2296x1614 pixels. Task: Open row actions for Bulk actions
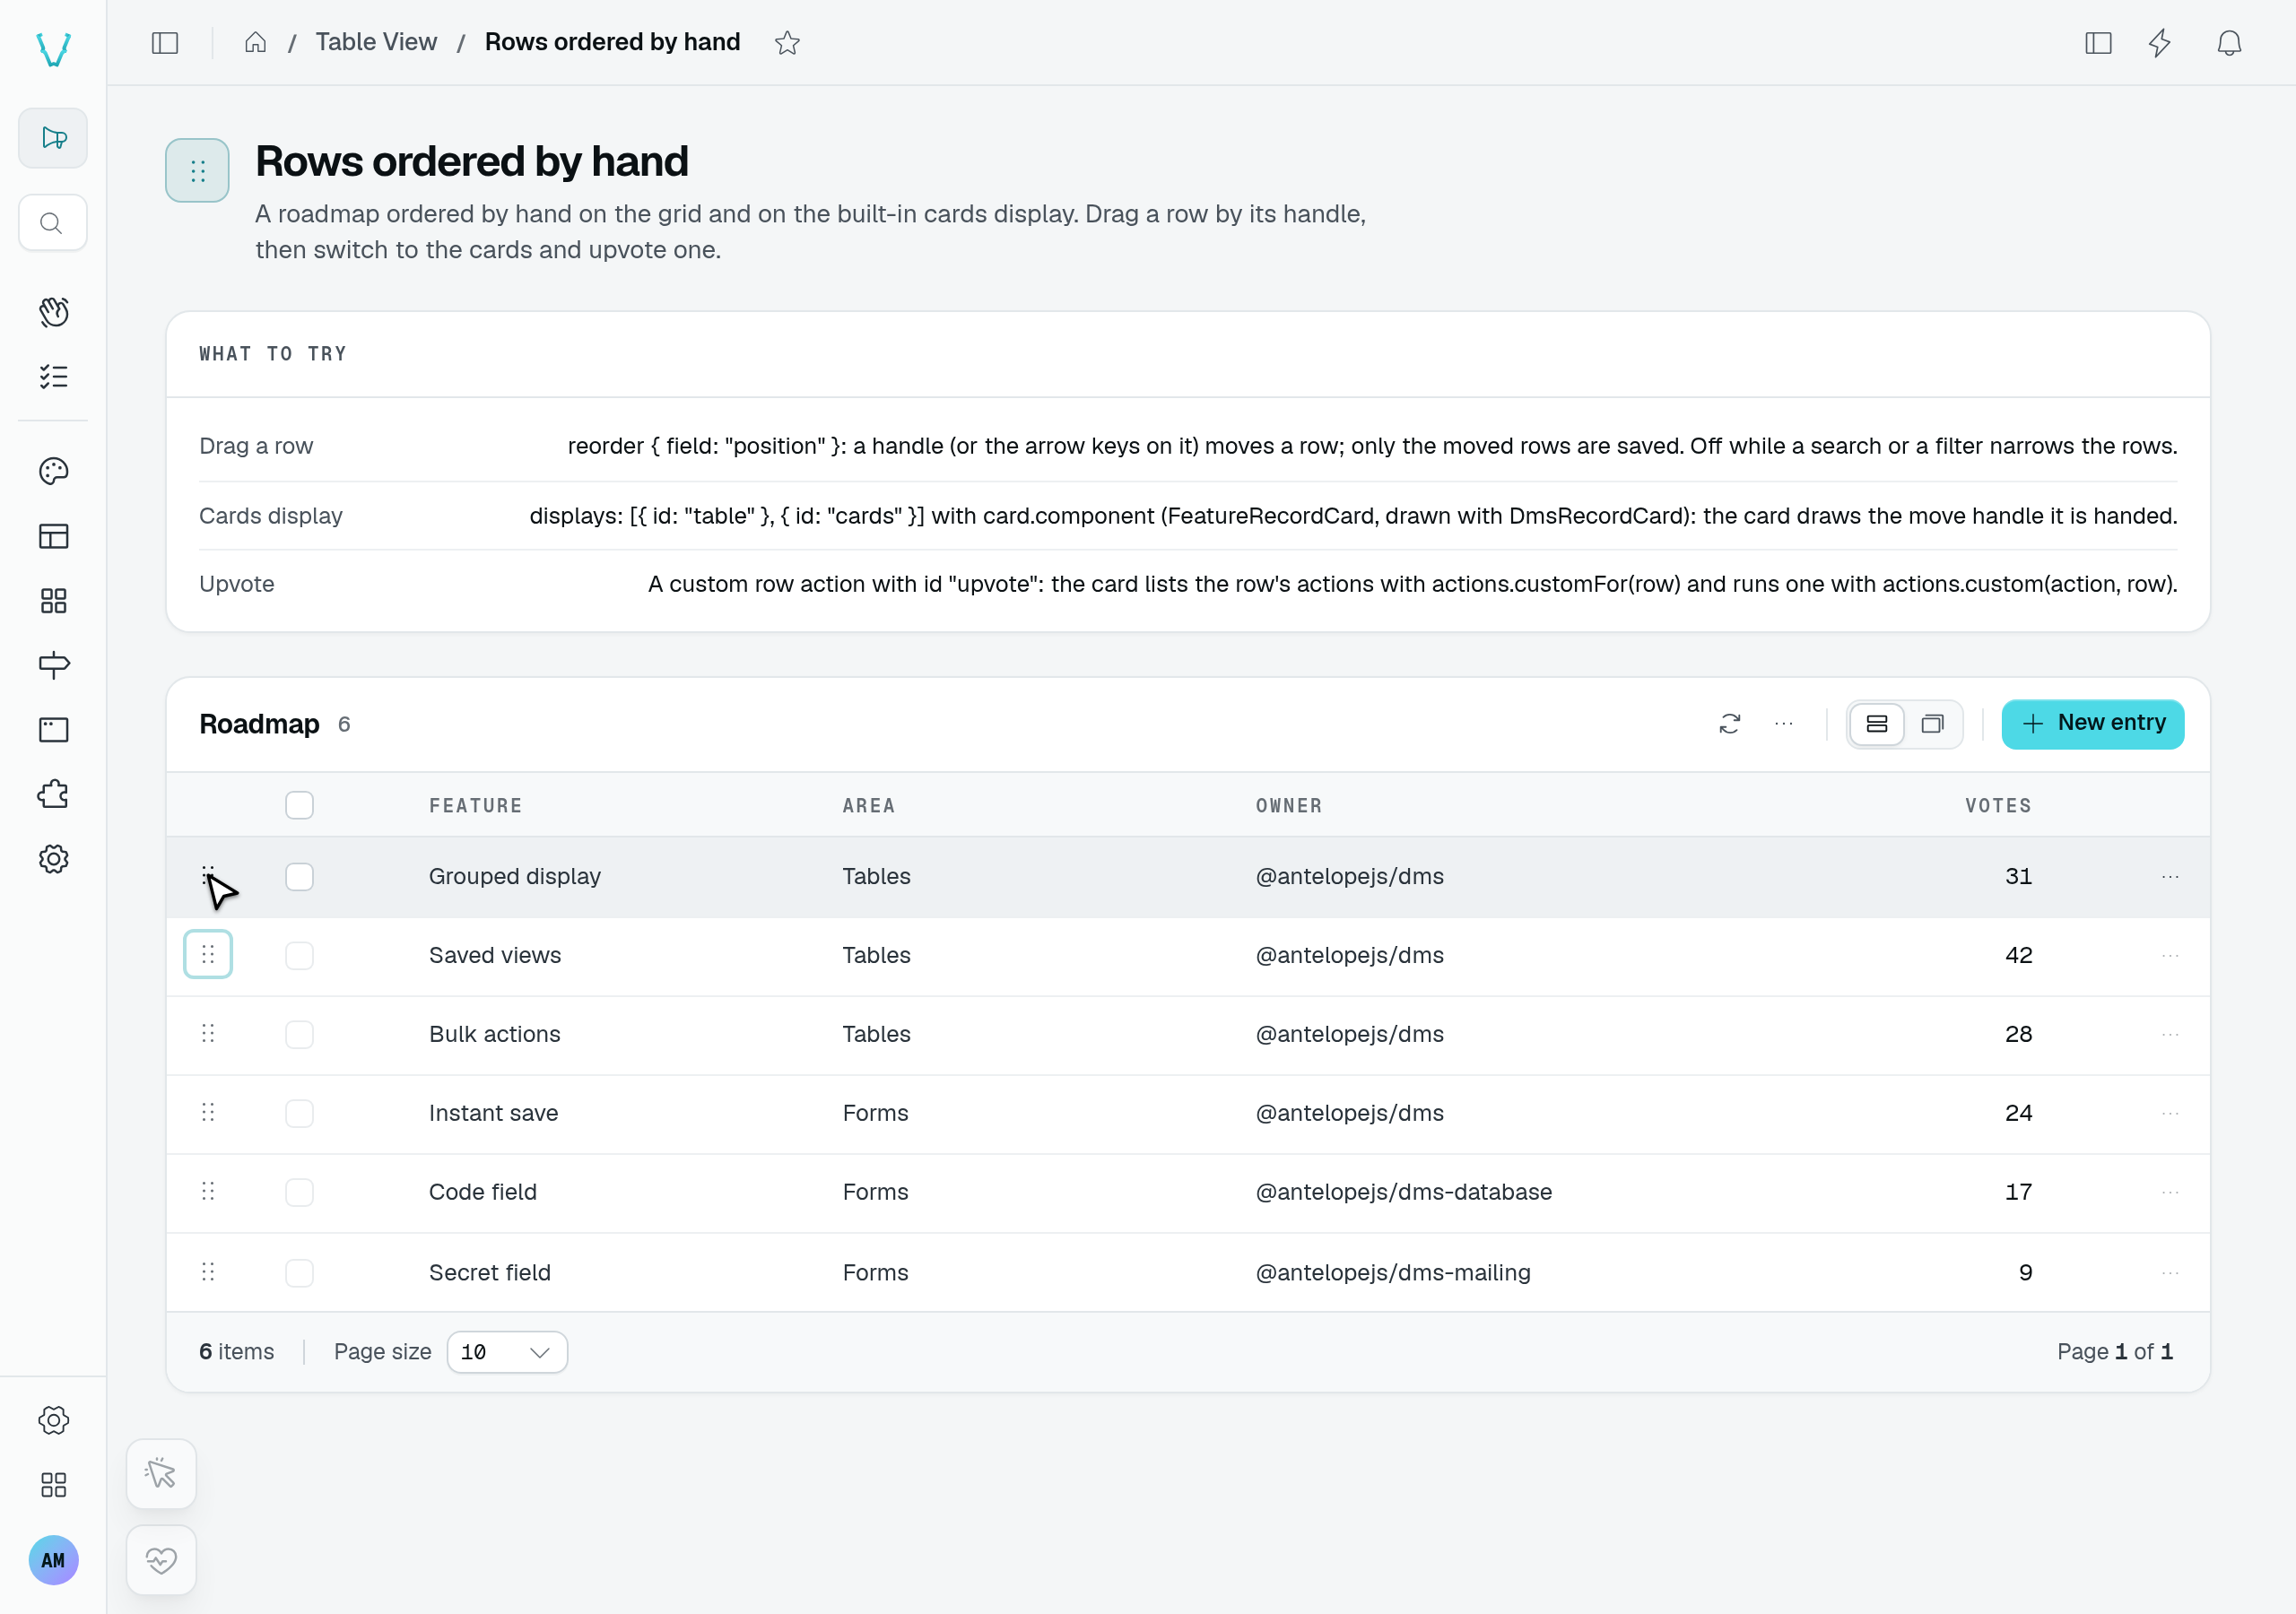pos(2169,1034)
